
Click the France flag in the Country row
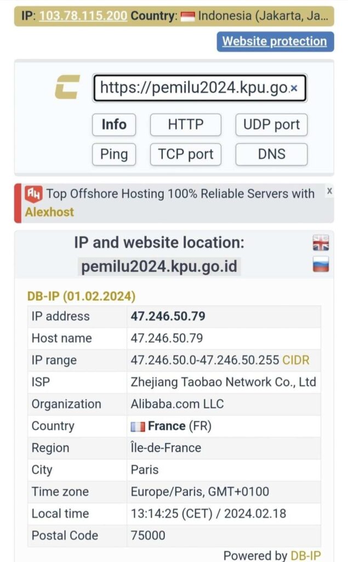click(x=138, y=426)
